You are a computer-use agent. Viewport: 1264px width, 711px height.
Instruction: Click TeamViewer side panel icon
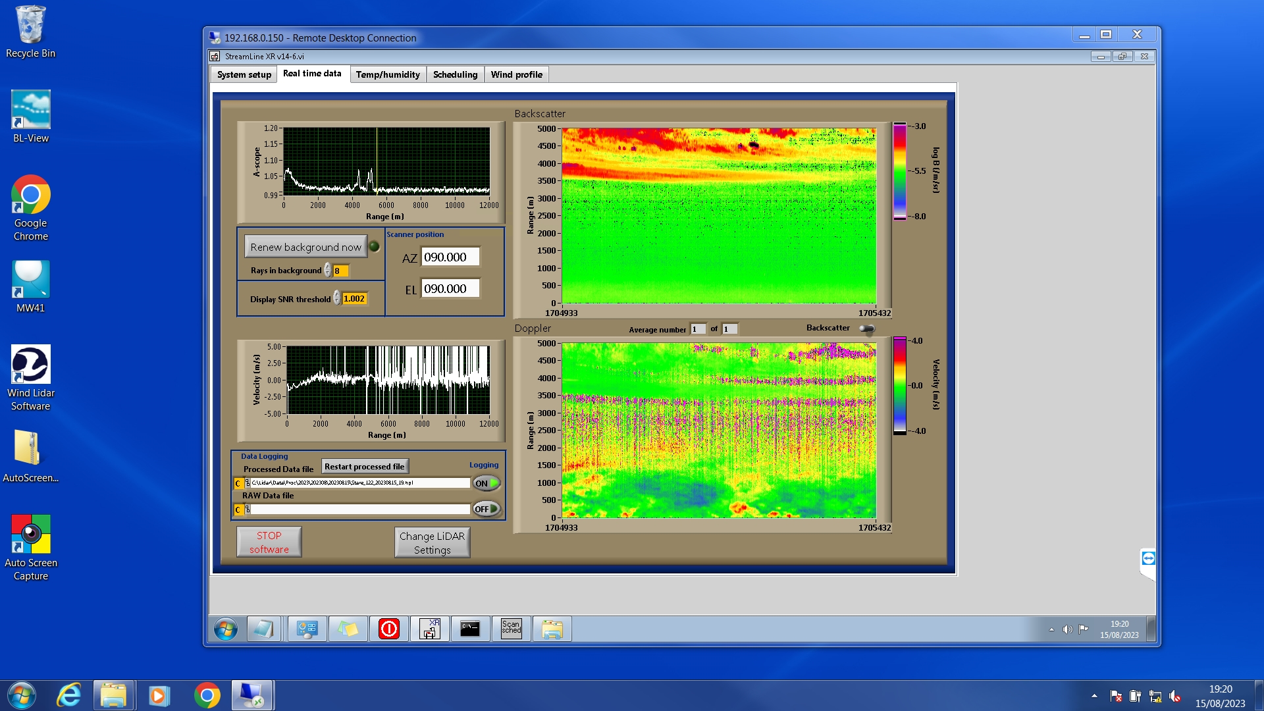pos(1148,559)
